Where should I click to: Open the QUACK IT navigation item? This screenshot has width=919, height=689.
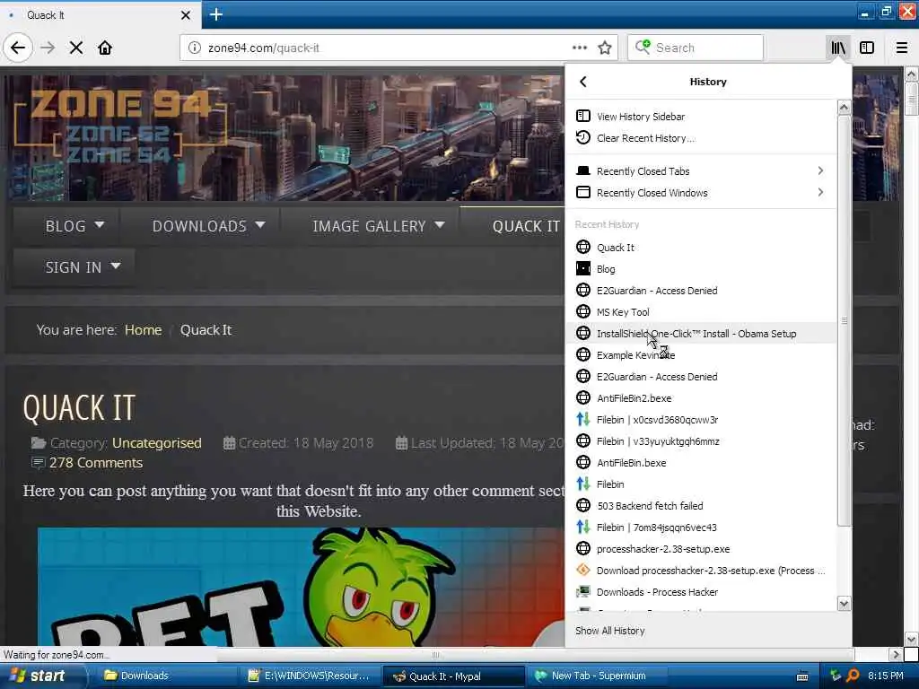[526, 226]
